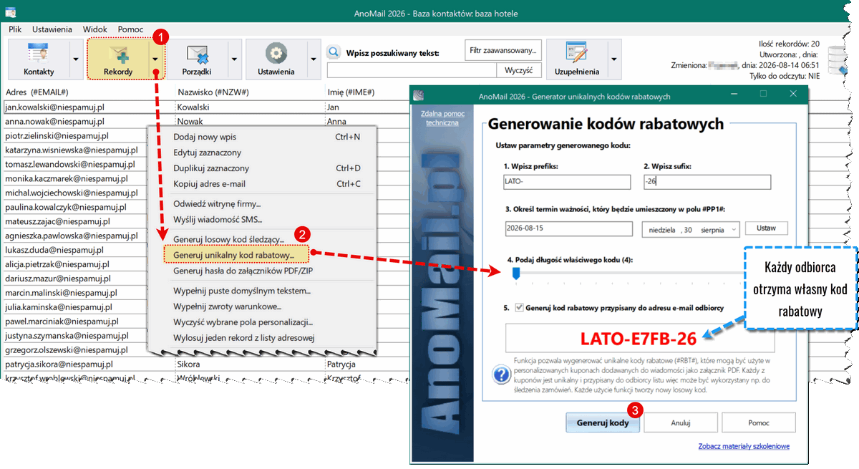Click the AnoMail app icon in title bar

click(10, 14)
